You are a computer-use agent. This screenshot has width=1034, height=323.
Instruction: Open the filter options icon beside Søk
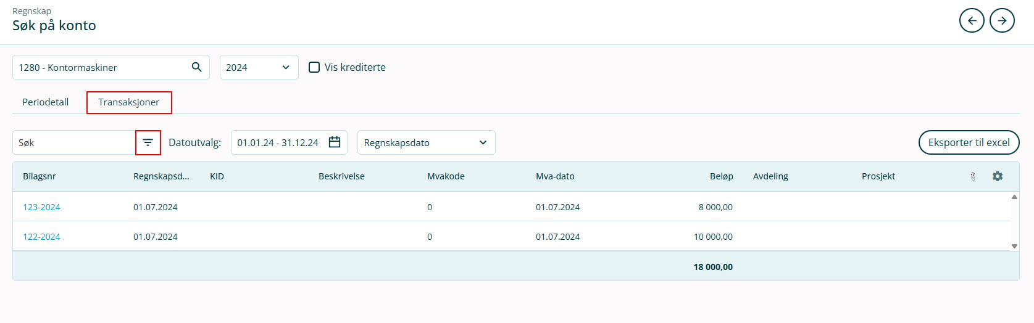[x=148, y=142]
